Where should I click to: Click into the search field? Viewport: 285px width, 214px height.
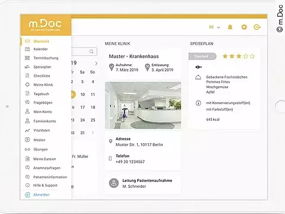tap(84, 52)
